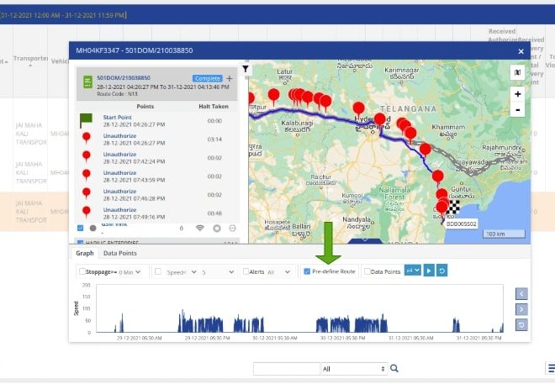The image size is (555, 384).
Task: Expand the 'All' dropdown near search
Action: (x=353, y=368)
